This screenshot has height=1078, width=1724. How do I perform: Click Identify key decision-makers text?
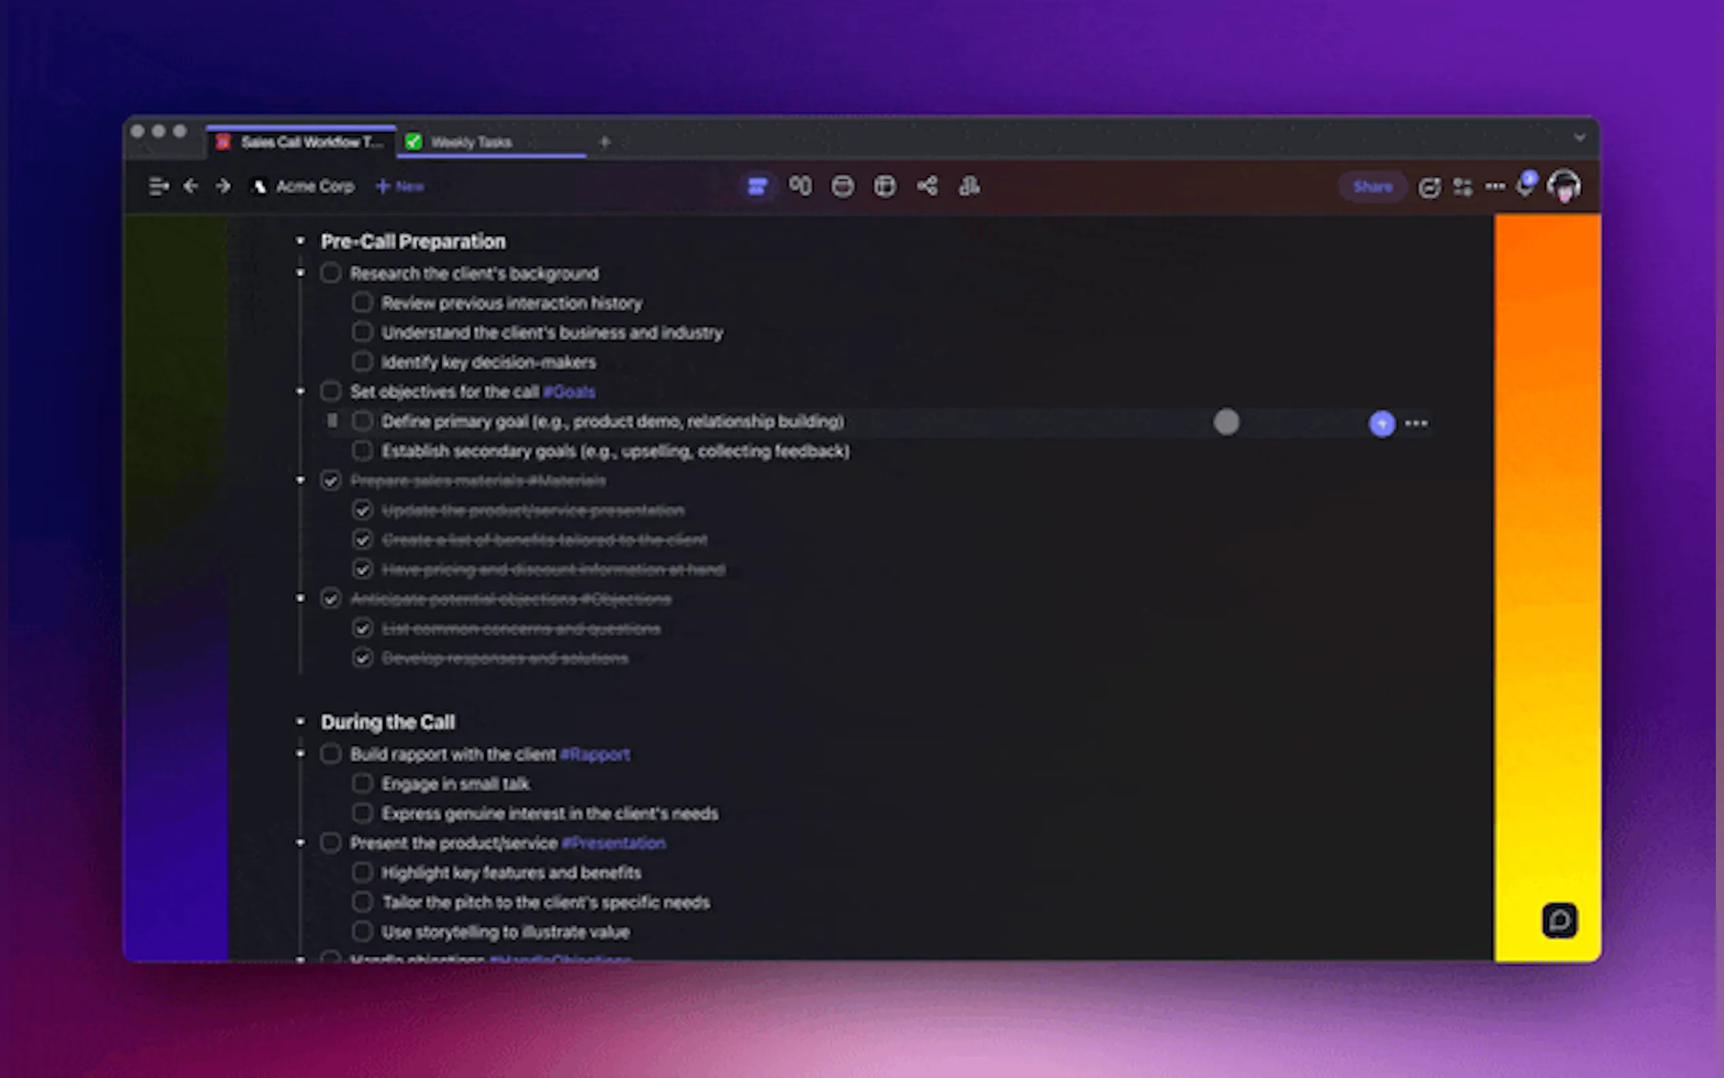489,363
